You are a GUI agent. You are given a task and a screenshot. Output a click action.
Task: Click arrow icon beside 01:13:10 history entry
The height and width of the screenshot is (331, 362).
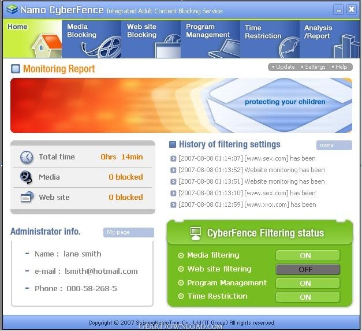173,194
